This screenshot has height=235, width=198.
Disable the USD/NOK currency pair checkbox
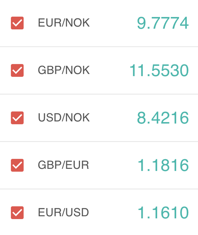(17, 118)
